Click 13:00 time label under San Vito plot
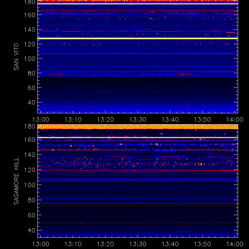The width and height of the screenshot is (249, 249). [x=41, y=120]
